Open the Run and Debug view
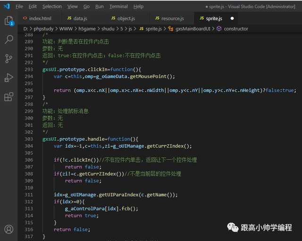 (9, 77)
